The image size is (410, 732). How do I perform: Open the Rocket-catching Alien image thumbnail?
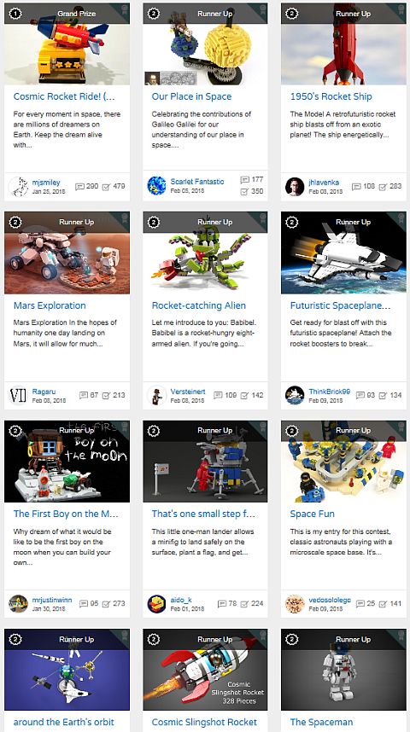pyautogui.click(x=205, y=253)
